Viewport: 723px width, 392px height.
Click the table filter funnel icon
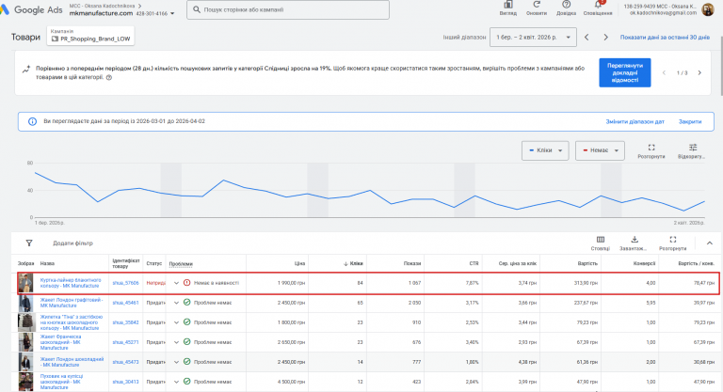tap(28, 243)
